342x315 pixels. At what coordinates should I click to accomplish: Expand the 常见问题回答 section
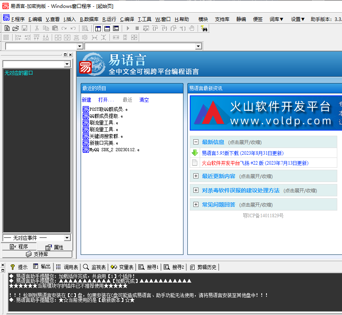(196, 205)
